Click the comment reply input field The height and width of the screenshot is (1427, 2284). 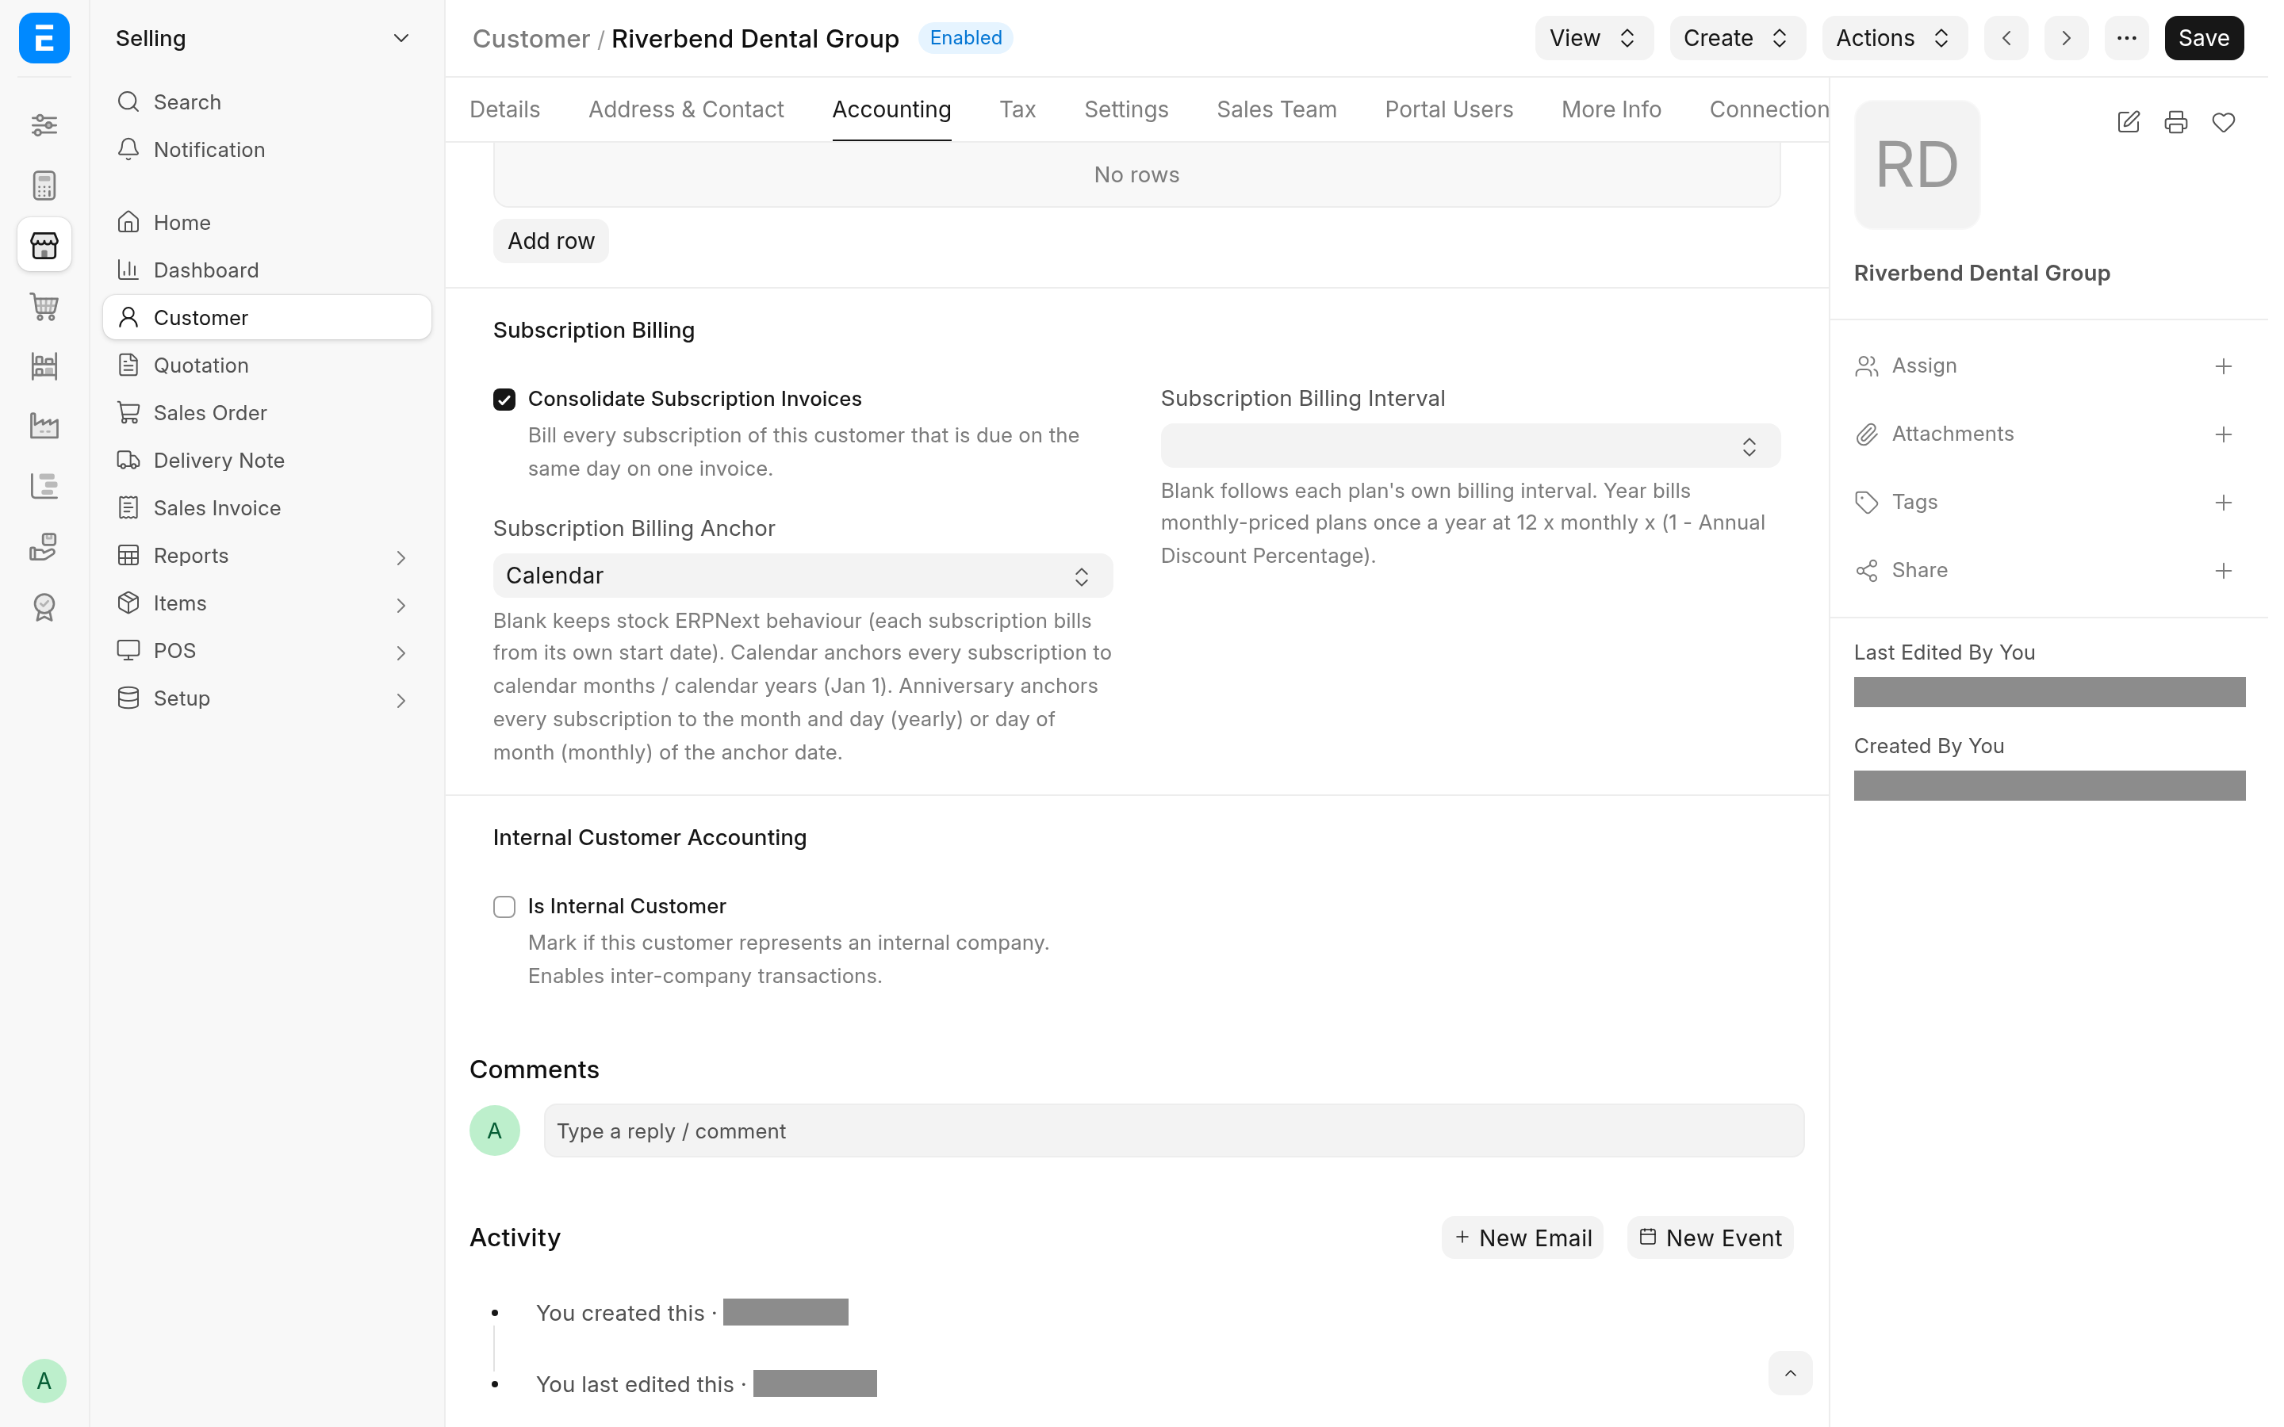(x=1173, y=1131)
